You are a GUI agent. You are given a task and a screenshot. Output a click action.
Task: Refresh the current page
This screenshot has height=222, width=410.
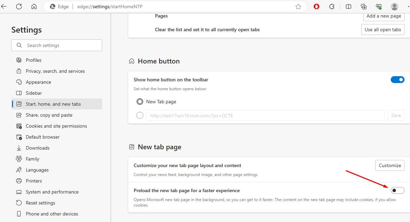(19, 7)
